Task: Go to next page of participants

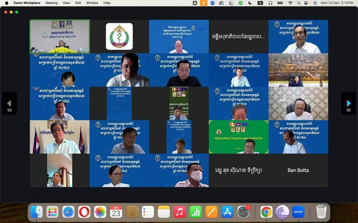Action: click(348, 103)
